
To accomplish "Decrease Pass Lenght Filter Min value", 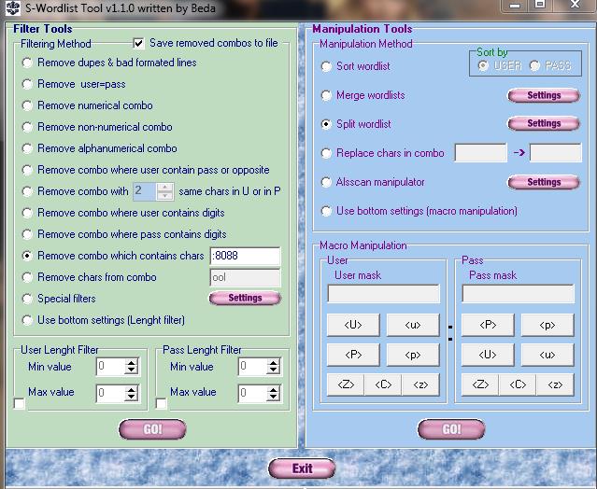I will pyautogui.click(x=274, y=370).
